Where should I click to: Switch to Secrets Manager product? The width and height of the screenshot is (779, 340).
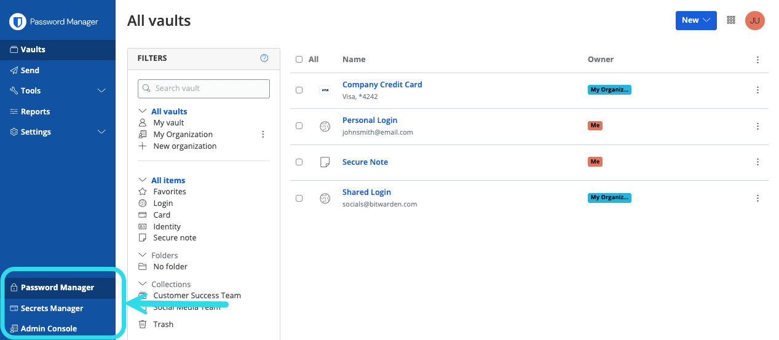(58, 308)
